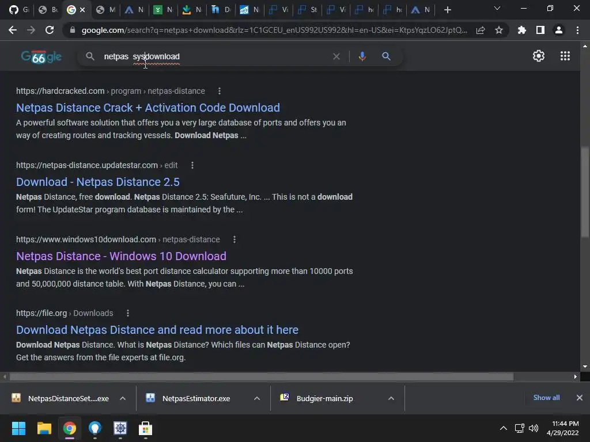
Task: Open File Explorer from taskbar
Action: 44,428
